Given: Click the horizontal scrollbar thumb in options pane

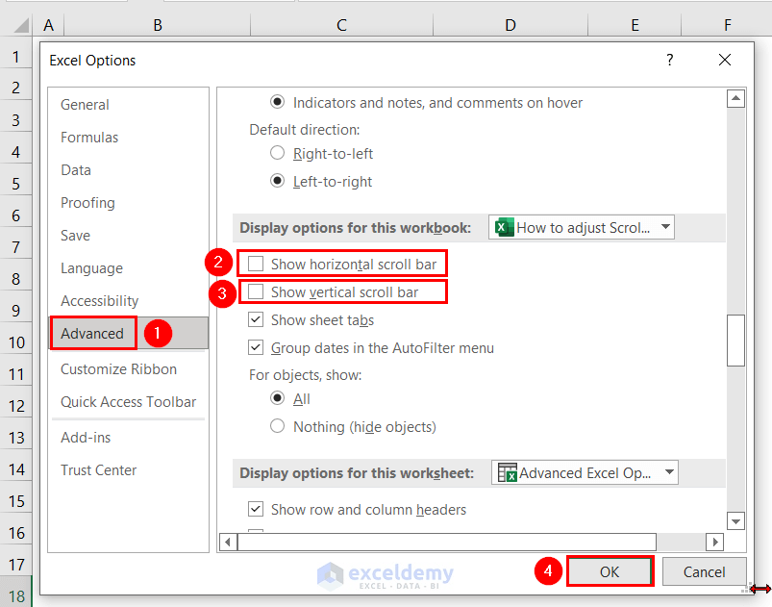Looking at the screenshot, I should (447, 543).
